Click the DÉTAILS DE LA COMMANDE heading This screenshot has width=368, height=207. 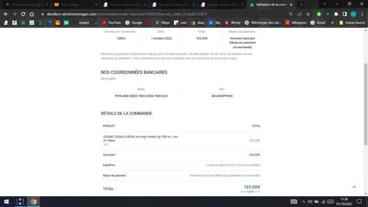pyautogui.click(x=126, y=113)
